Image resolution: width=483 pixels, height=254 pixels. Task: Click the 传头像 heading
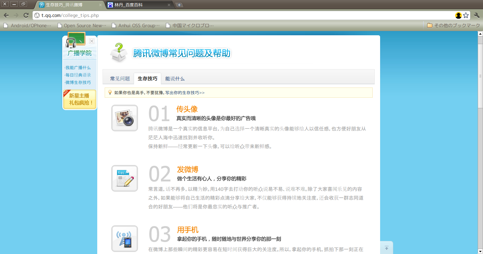coord(187,109)
